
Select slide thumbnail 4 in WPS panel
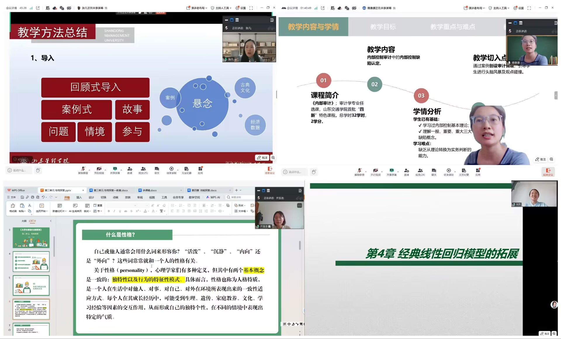tap(31, 262)
